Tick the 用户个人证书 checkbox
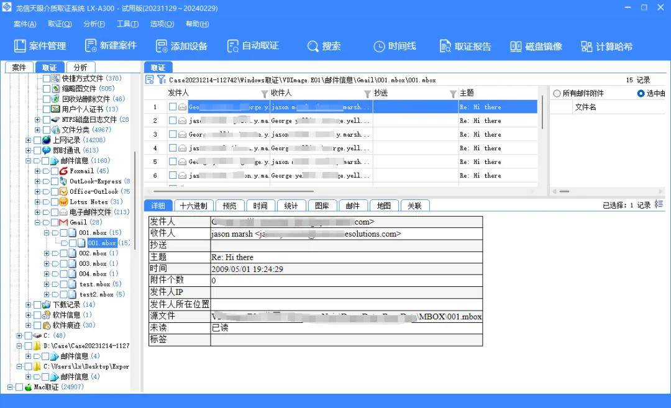This screenshot has height=408, width=671. 46,109
